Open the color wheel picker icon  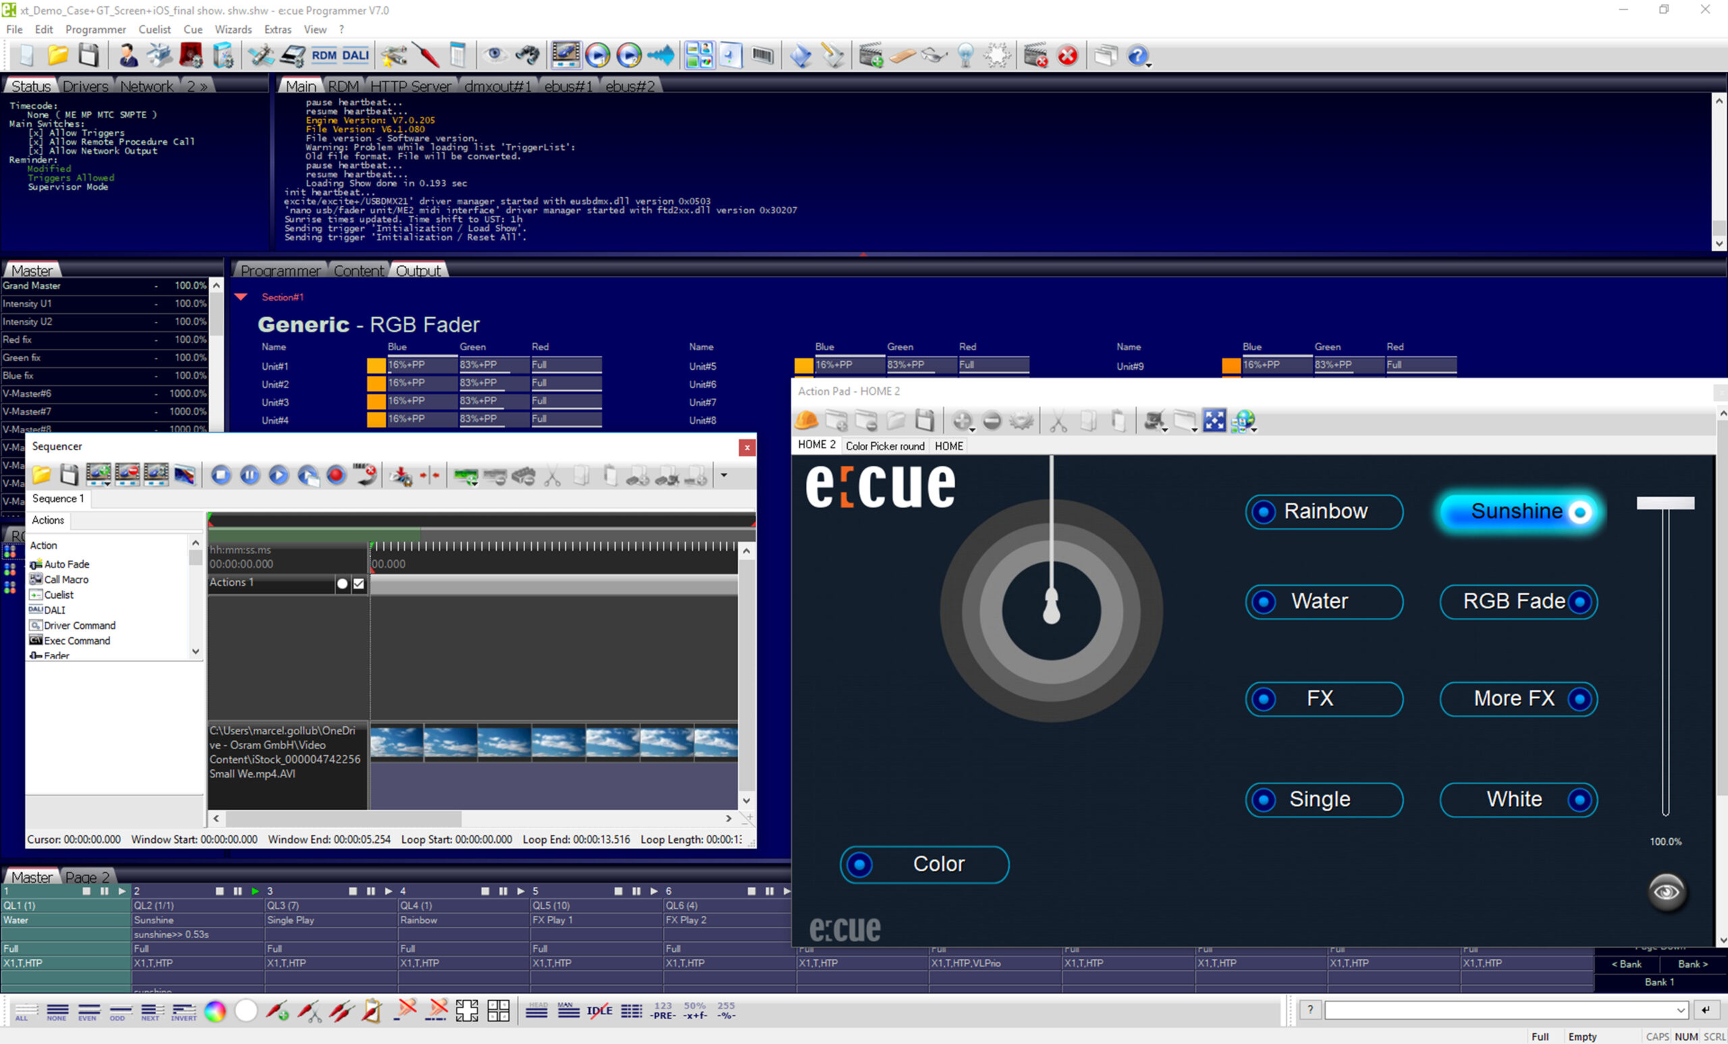pyautogui.click(x=215, y=1011)
